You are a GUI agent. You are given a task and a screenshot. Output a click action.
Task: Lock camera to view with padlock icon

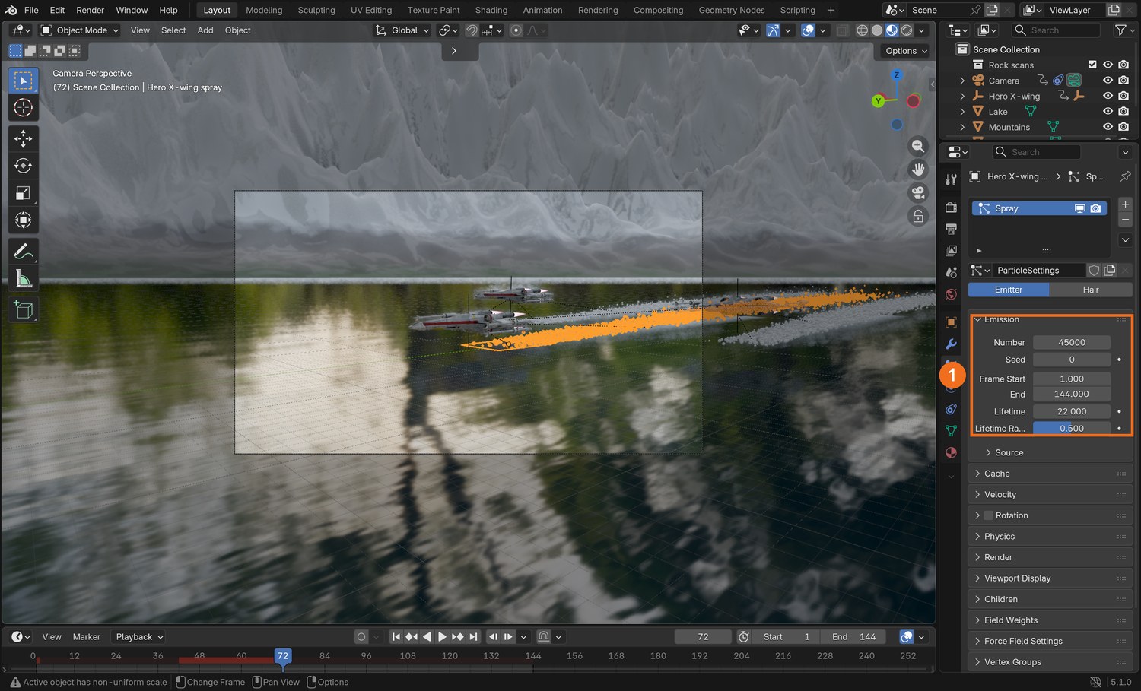tap(918, 216)
